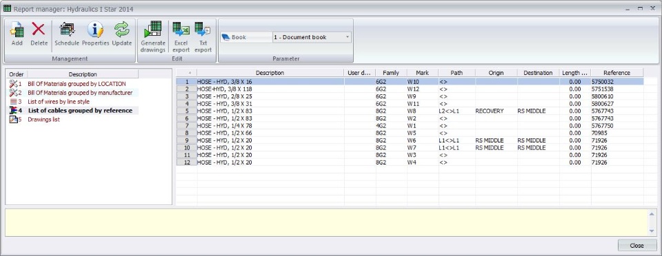Click mark W5 cell

click(x=422, y=133)
